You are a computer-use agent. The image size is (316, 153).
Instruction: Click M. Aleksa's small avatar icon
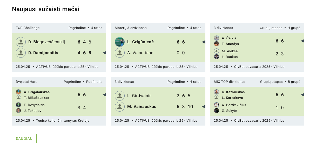[217, 51]
